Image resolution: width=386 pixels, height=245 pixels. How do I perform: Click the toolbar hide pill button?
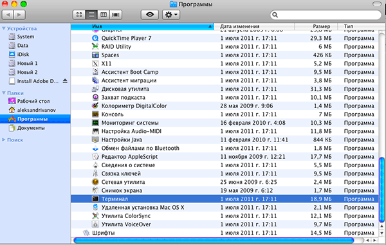[x=377, y=4]
